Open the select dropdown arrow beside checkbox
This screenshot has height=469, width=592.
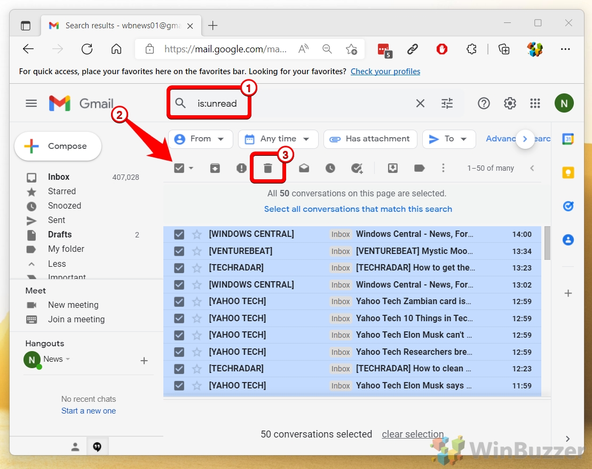191,168
